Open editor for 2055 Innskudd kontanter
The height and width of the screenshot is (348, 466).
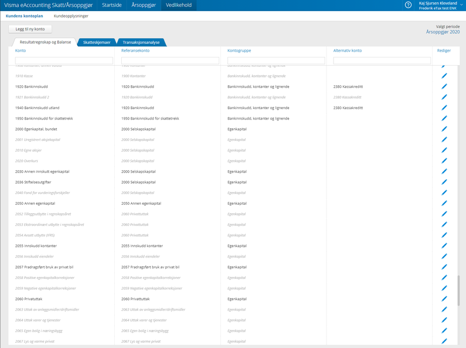coord(444,246)
